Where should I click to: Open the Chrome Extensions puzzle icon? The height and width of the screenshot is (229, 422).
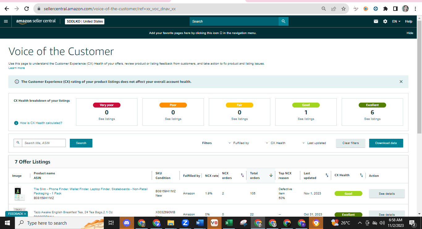pyautogui.click(x=386, y=9)
